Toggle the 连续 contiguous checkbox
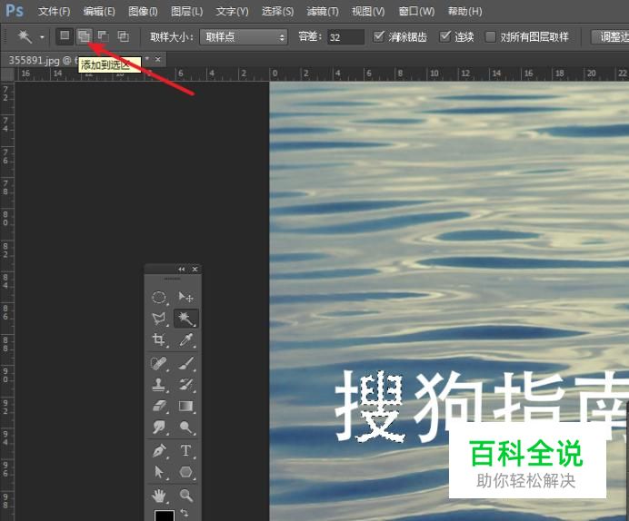Screen dimensions: 629x521 [x=444, y=37]
